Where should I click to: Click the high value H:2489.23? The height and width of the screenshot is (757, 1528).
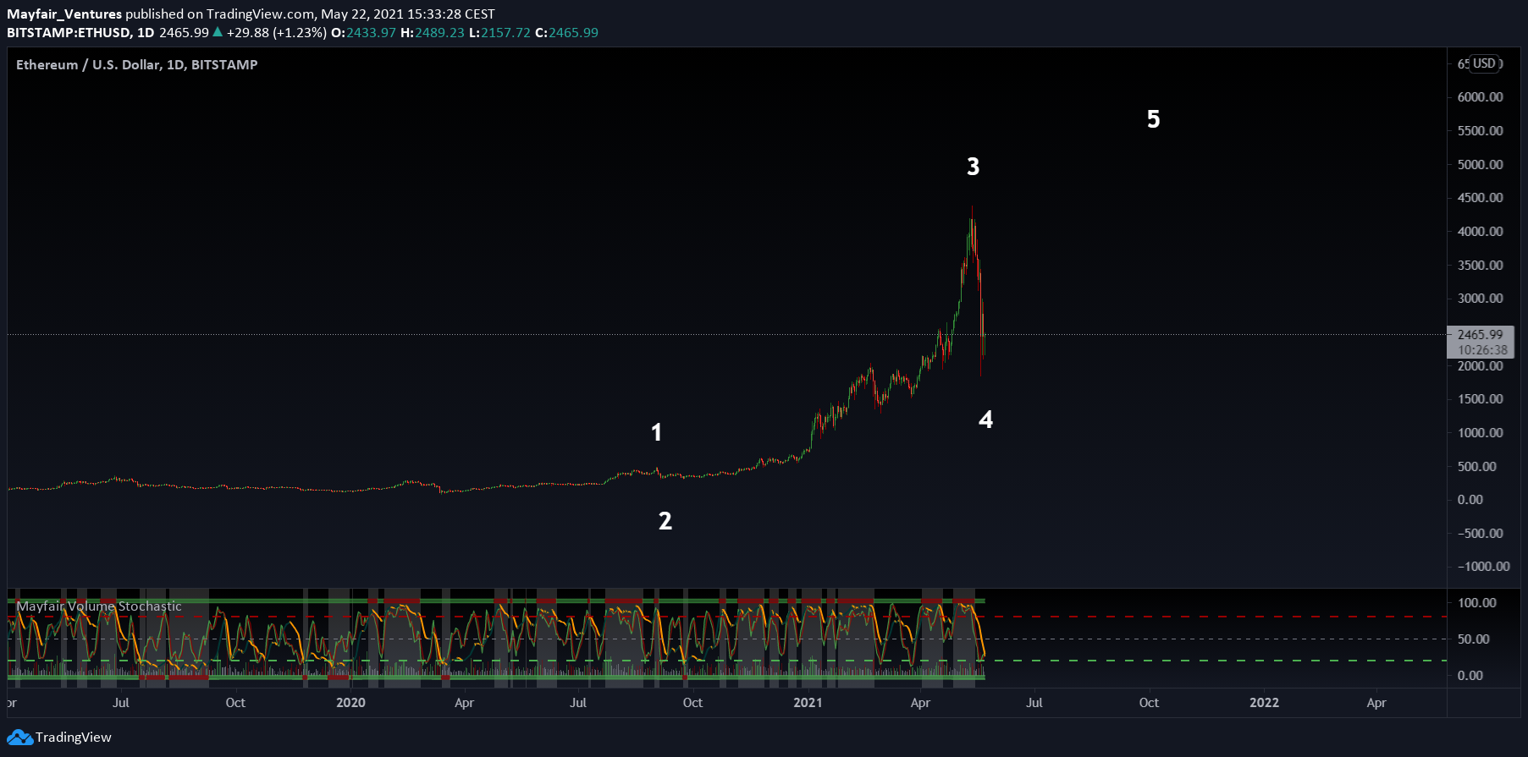coord(433,33)
